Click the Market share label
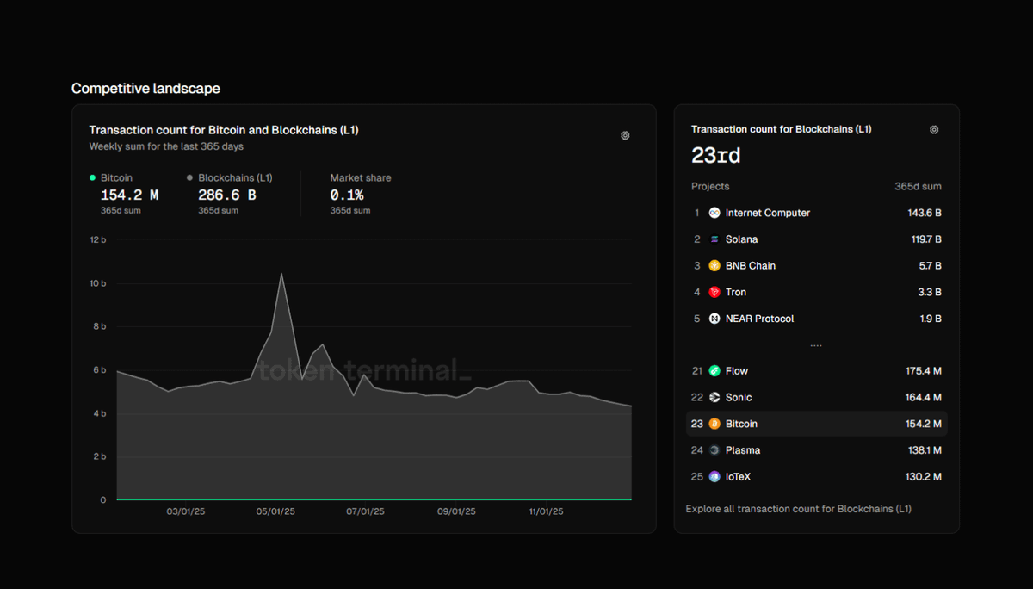Screen dimensions: 1033x589 [x=361, y=177]
